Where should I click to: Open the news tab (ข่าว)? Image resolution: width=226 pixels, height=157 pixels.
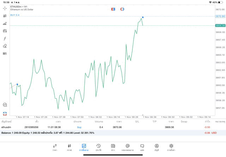click(113, 148)
